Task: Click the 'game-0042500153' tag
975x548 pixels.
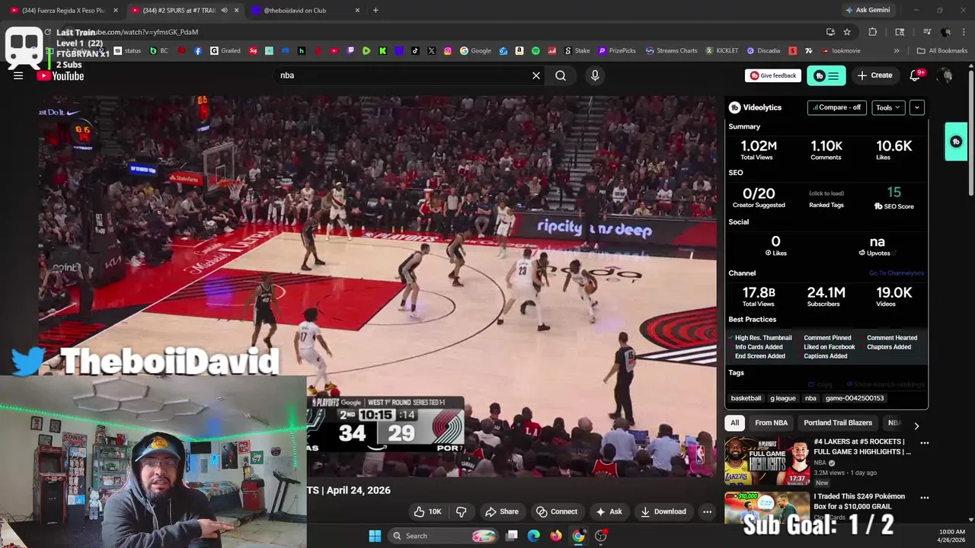Action: pyautogui.click(x=855, y=398)
